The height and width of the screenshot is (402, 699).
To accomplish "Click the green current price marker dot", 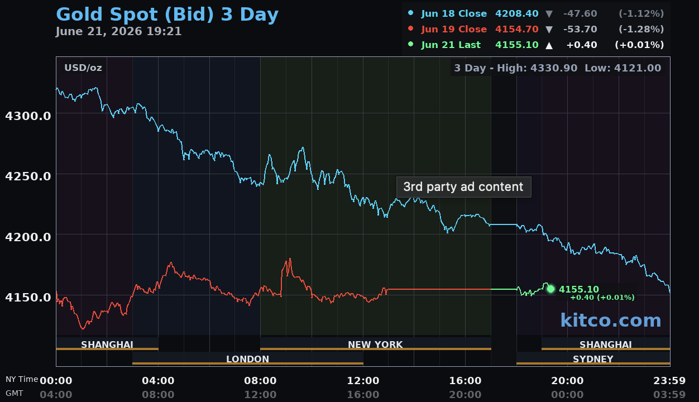I will [x=550, y=289].
